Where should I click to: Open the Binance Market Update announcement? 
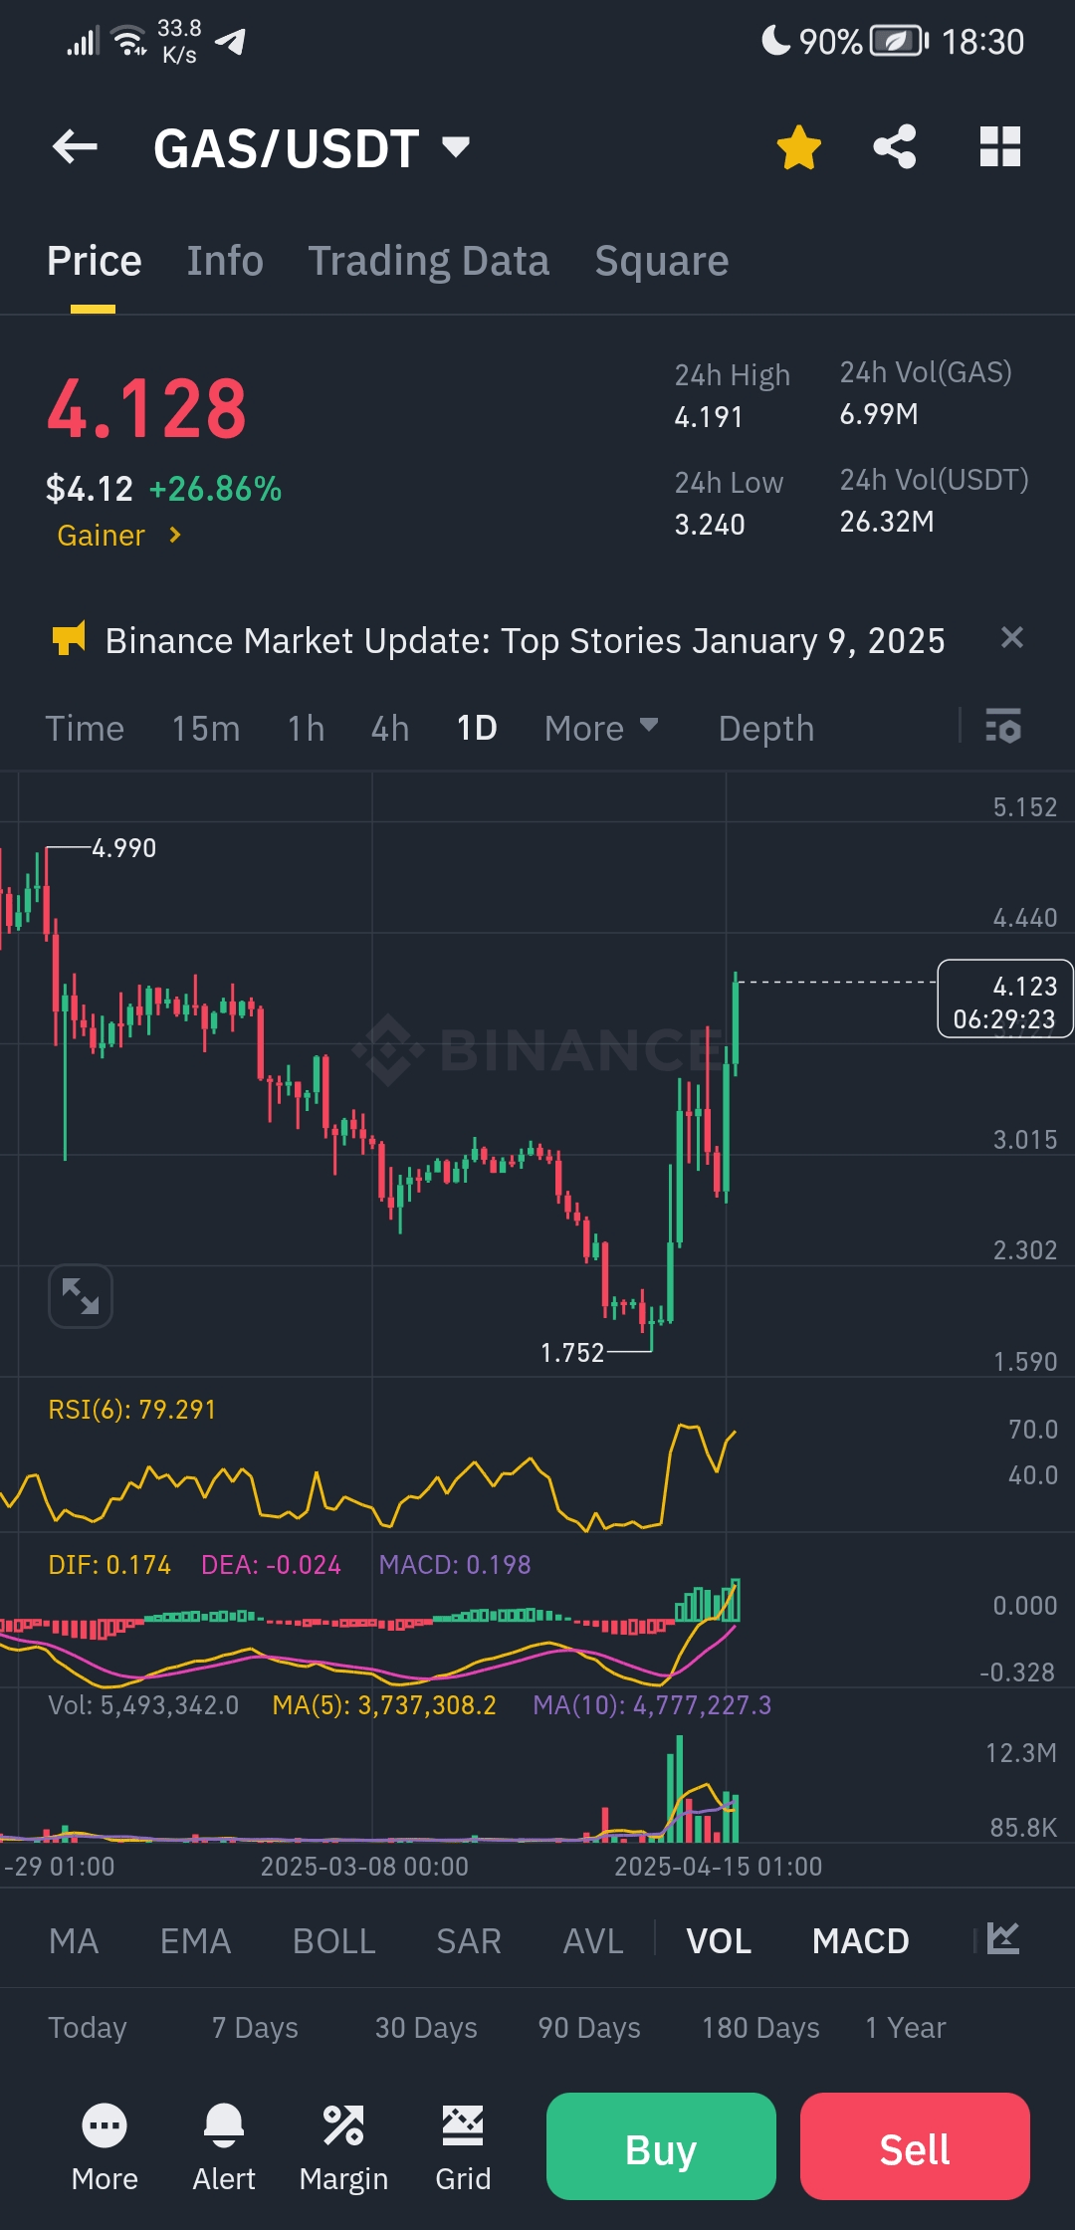tap(525, 641)
